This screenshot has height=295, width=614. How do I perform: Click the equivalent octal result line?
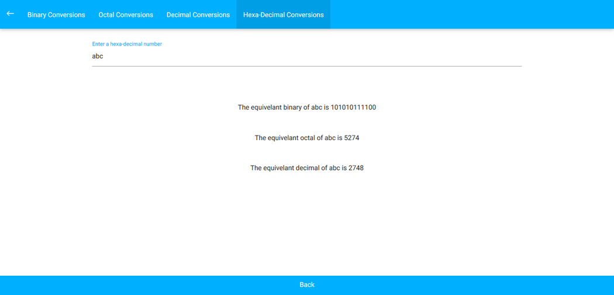coord(306,138)
